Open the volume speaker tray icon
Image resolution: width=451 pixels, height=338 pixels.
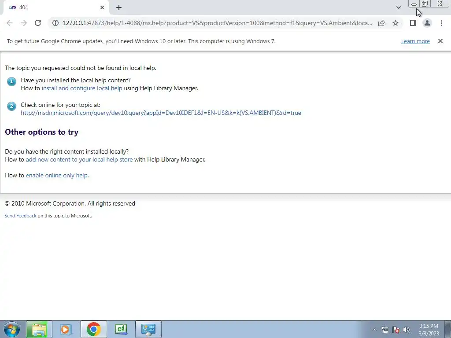407,330
